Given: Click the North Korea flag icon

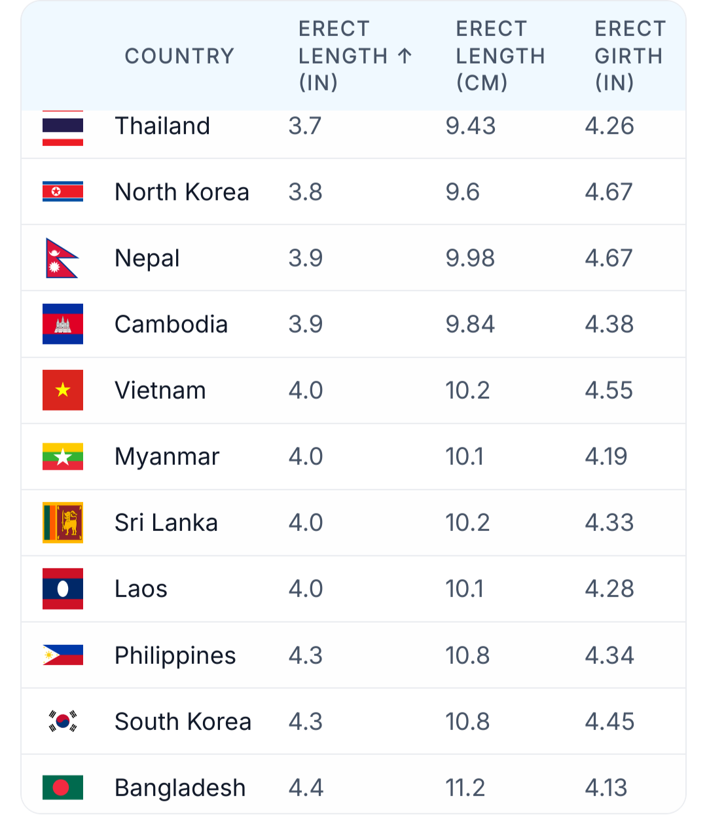Looking at the screenshot, I should click(x=63, y=191).
